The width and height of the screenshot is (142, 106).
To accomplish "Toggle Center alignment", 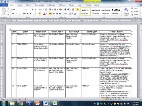I will [x=54, y=14].
